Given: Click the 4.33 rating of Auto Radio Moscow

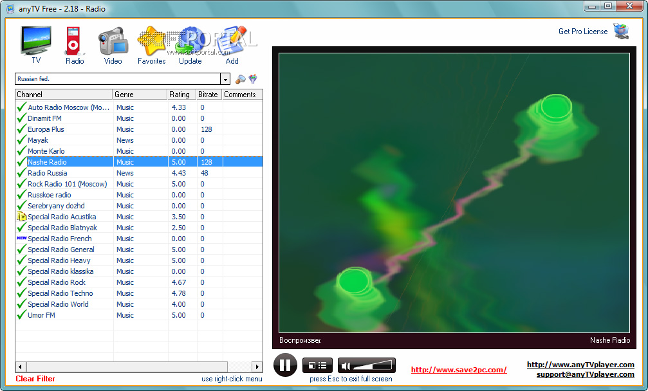Looking at the screenshot, I should [x=178, y=107].
